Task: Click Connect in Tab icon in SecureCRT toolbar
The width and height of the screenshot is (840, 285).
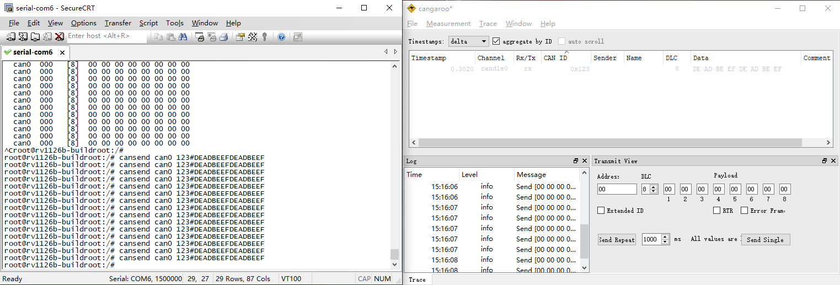Action: pyautogui.click(x=35, y=37)
